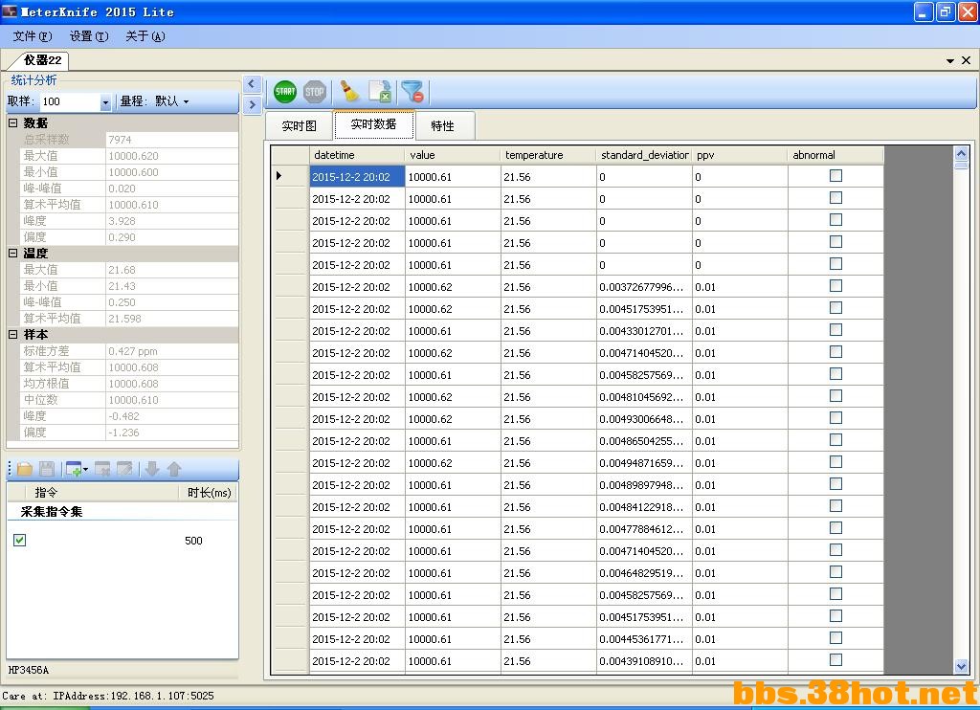Export data to Excel using the sheet icon
The width and height of the screenshot is (980, 710).
pos(379,91)
